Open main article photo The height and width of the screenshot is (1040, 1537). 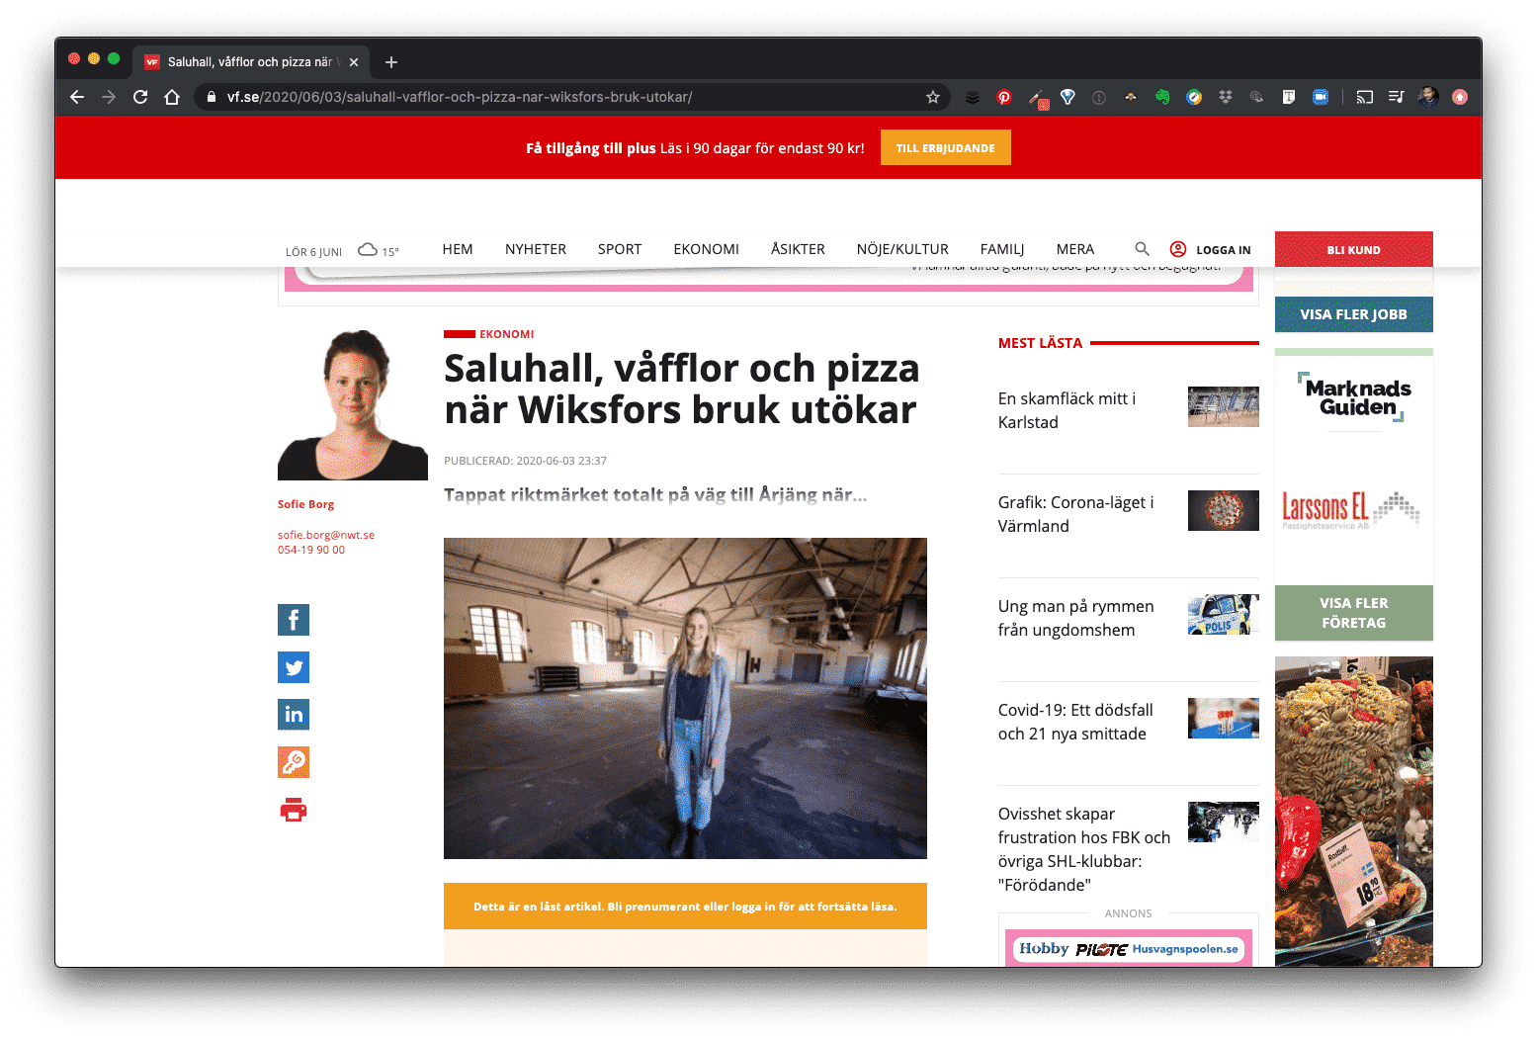(x=685, y=698)
